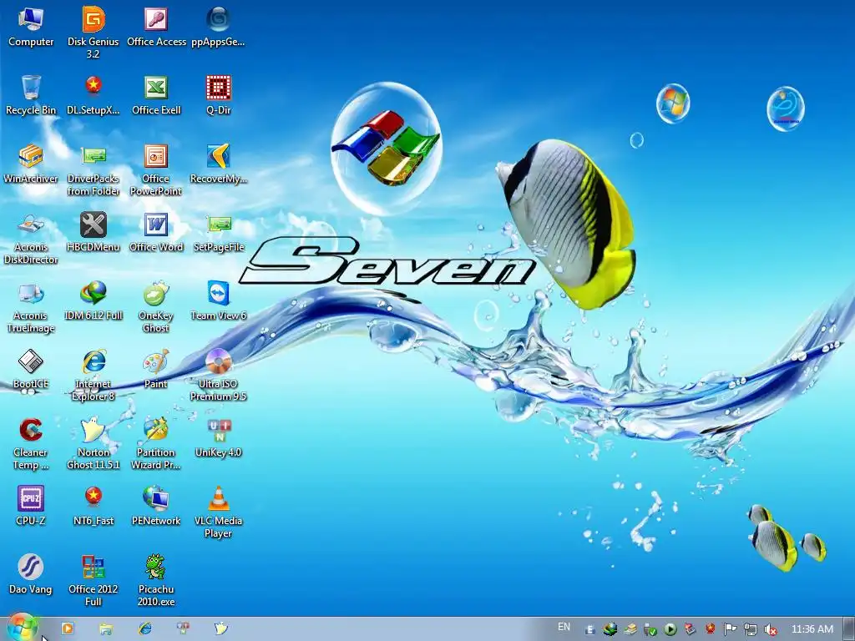Select the VLC Media Player icon
The image size is (855, 641).
click(x=218, y=512)
